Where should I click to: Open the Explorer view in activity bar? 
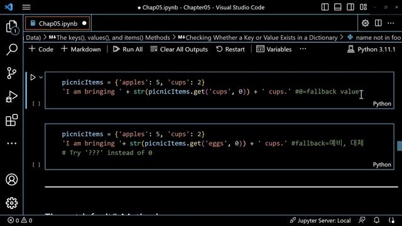click(x=11, y=26)
